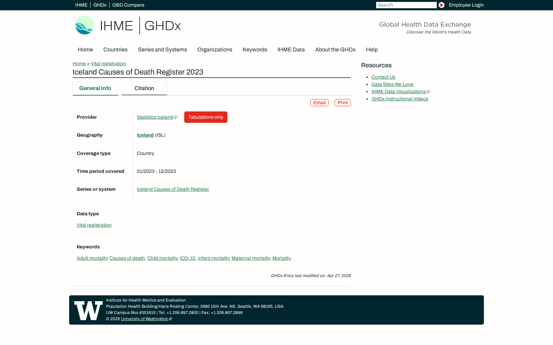Click the Coverage type value Country
This screenshot has height=345, width=553.
tap(146, 154)
